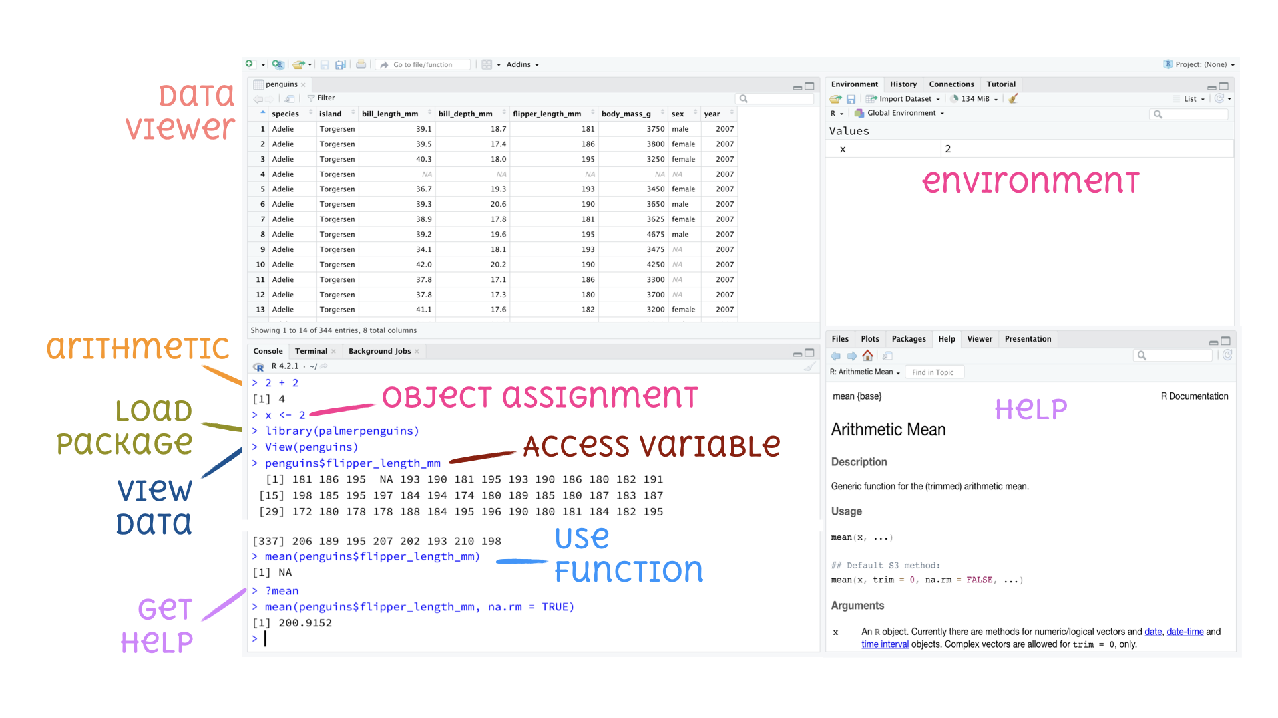Screen dimensions: 1278x718
Task: Expand the Global Environment dropdown
Action: click(901, 113)
